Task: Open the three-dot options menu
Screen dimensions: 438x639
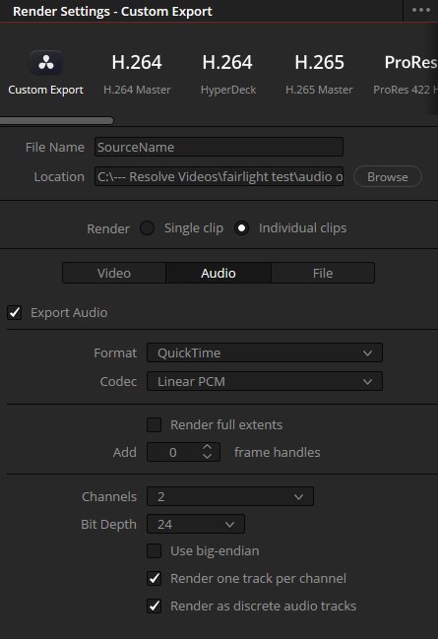Action: click(x=421, y=10)
